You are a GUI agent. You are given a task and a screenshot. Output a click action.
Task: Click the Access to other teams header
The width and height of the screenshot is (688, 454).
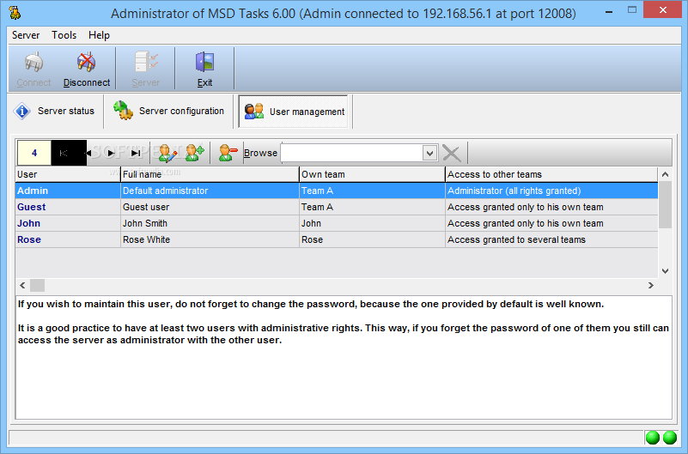pos(551,174)
